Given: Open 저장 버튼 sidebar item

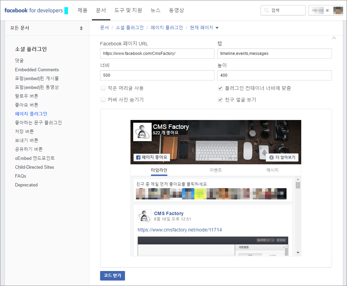Looking at the screenshot, I should pos(24,131).
